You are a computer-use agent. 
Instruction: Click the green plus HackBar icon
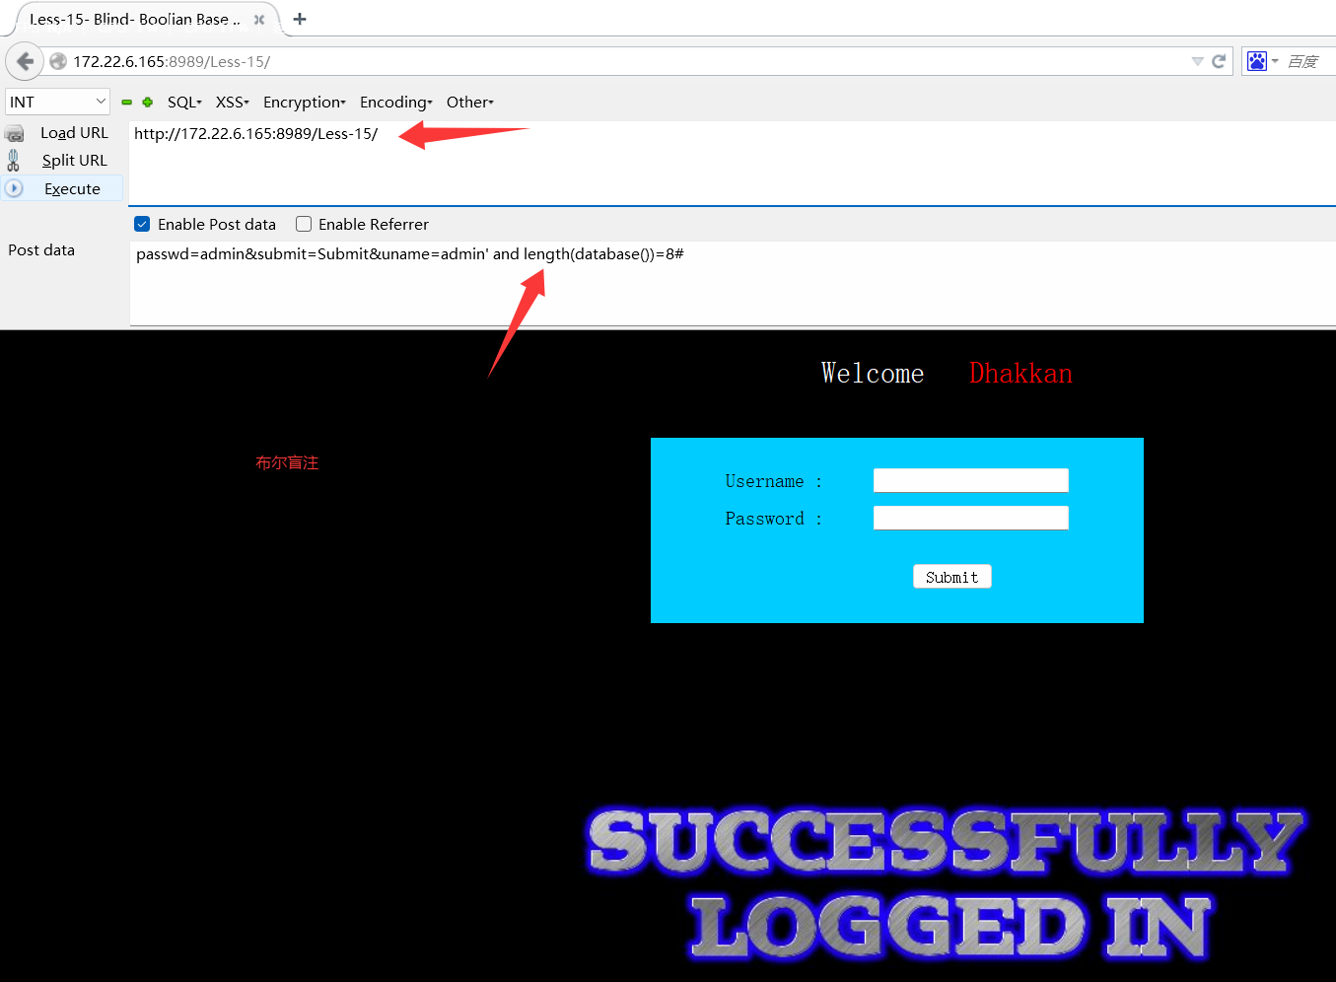coord(148,102)
